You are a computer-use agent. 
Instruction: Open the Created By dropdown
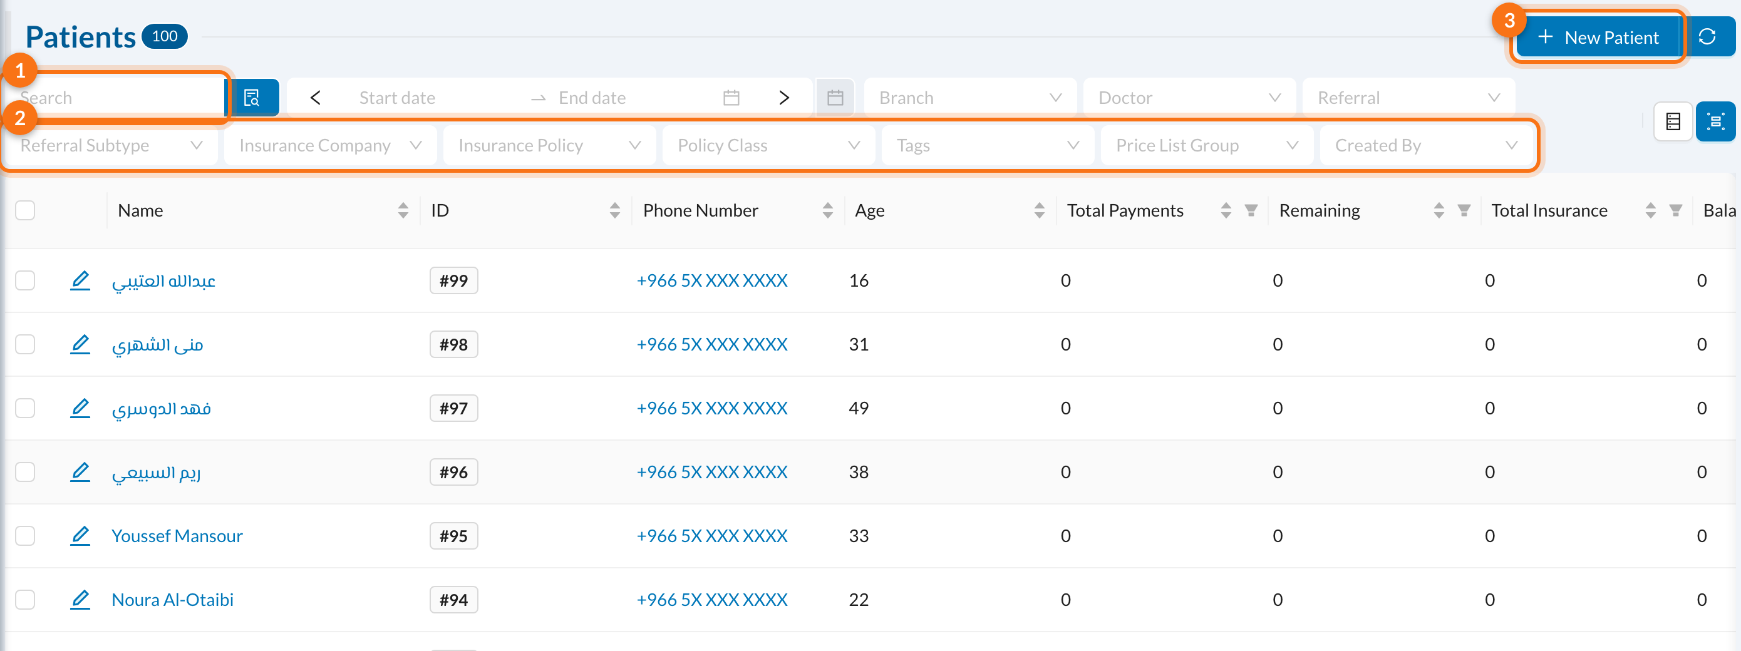[x=1425, y=146]
